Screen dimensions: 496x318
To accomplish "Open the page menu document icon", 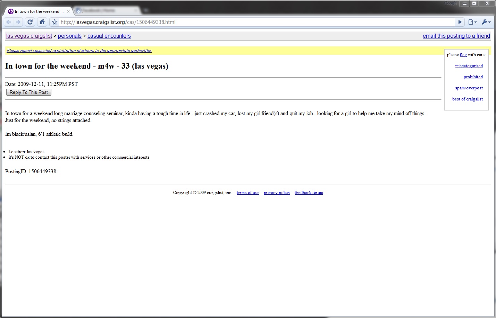I will [x=472, y=22].
